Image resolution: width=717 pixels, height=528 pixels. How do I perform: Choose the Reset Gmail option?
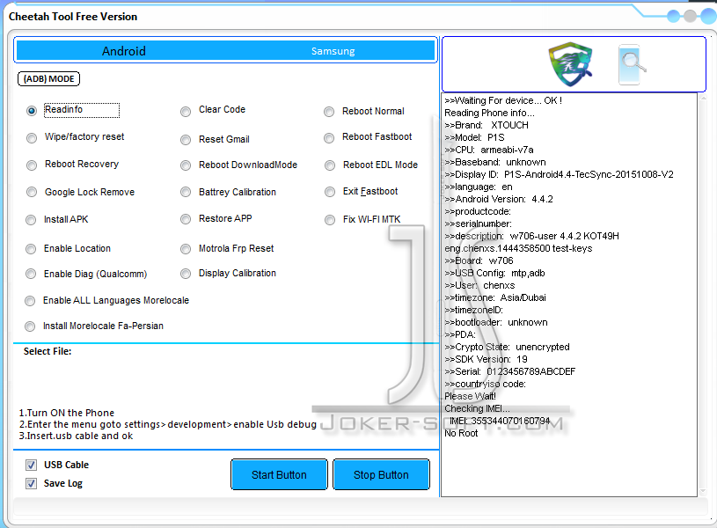point(186,140)
